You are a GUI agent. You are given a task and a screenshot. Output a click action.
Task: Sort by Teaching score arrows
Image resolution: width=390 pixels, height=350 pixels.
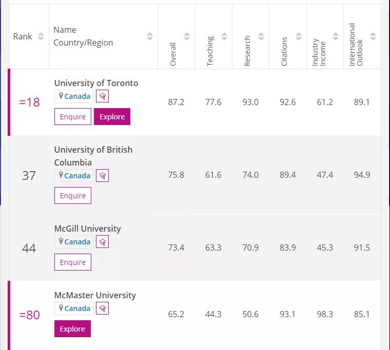[224, 36]
